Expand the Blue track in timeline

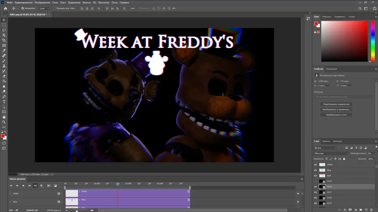click(10, 202)
